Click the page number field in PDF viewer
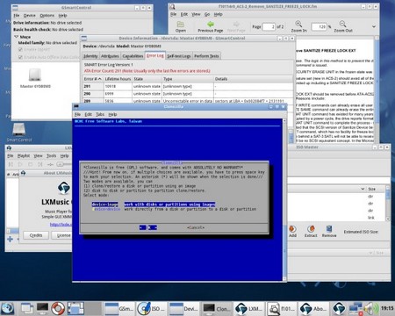 tap(269, 27)
